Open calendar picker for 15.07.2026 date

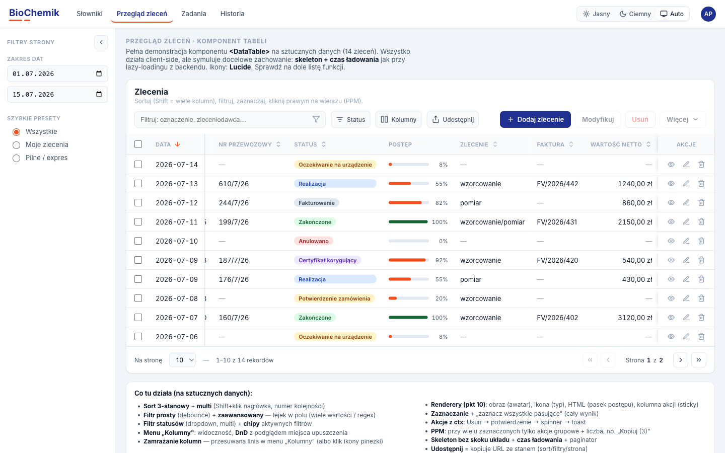click(x=99, y=94)
